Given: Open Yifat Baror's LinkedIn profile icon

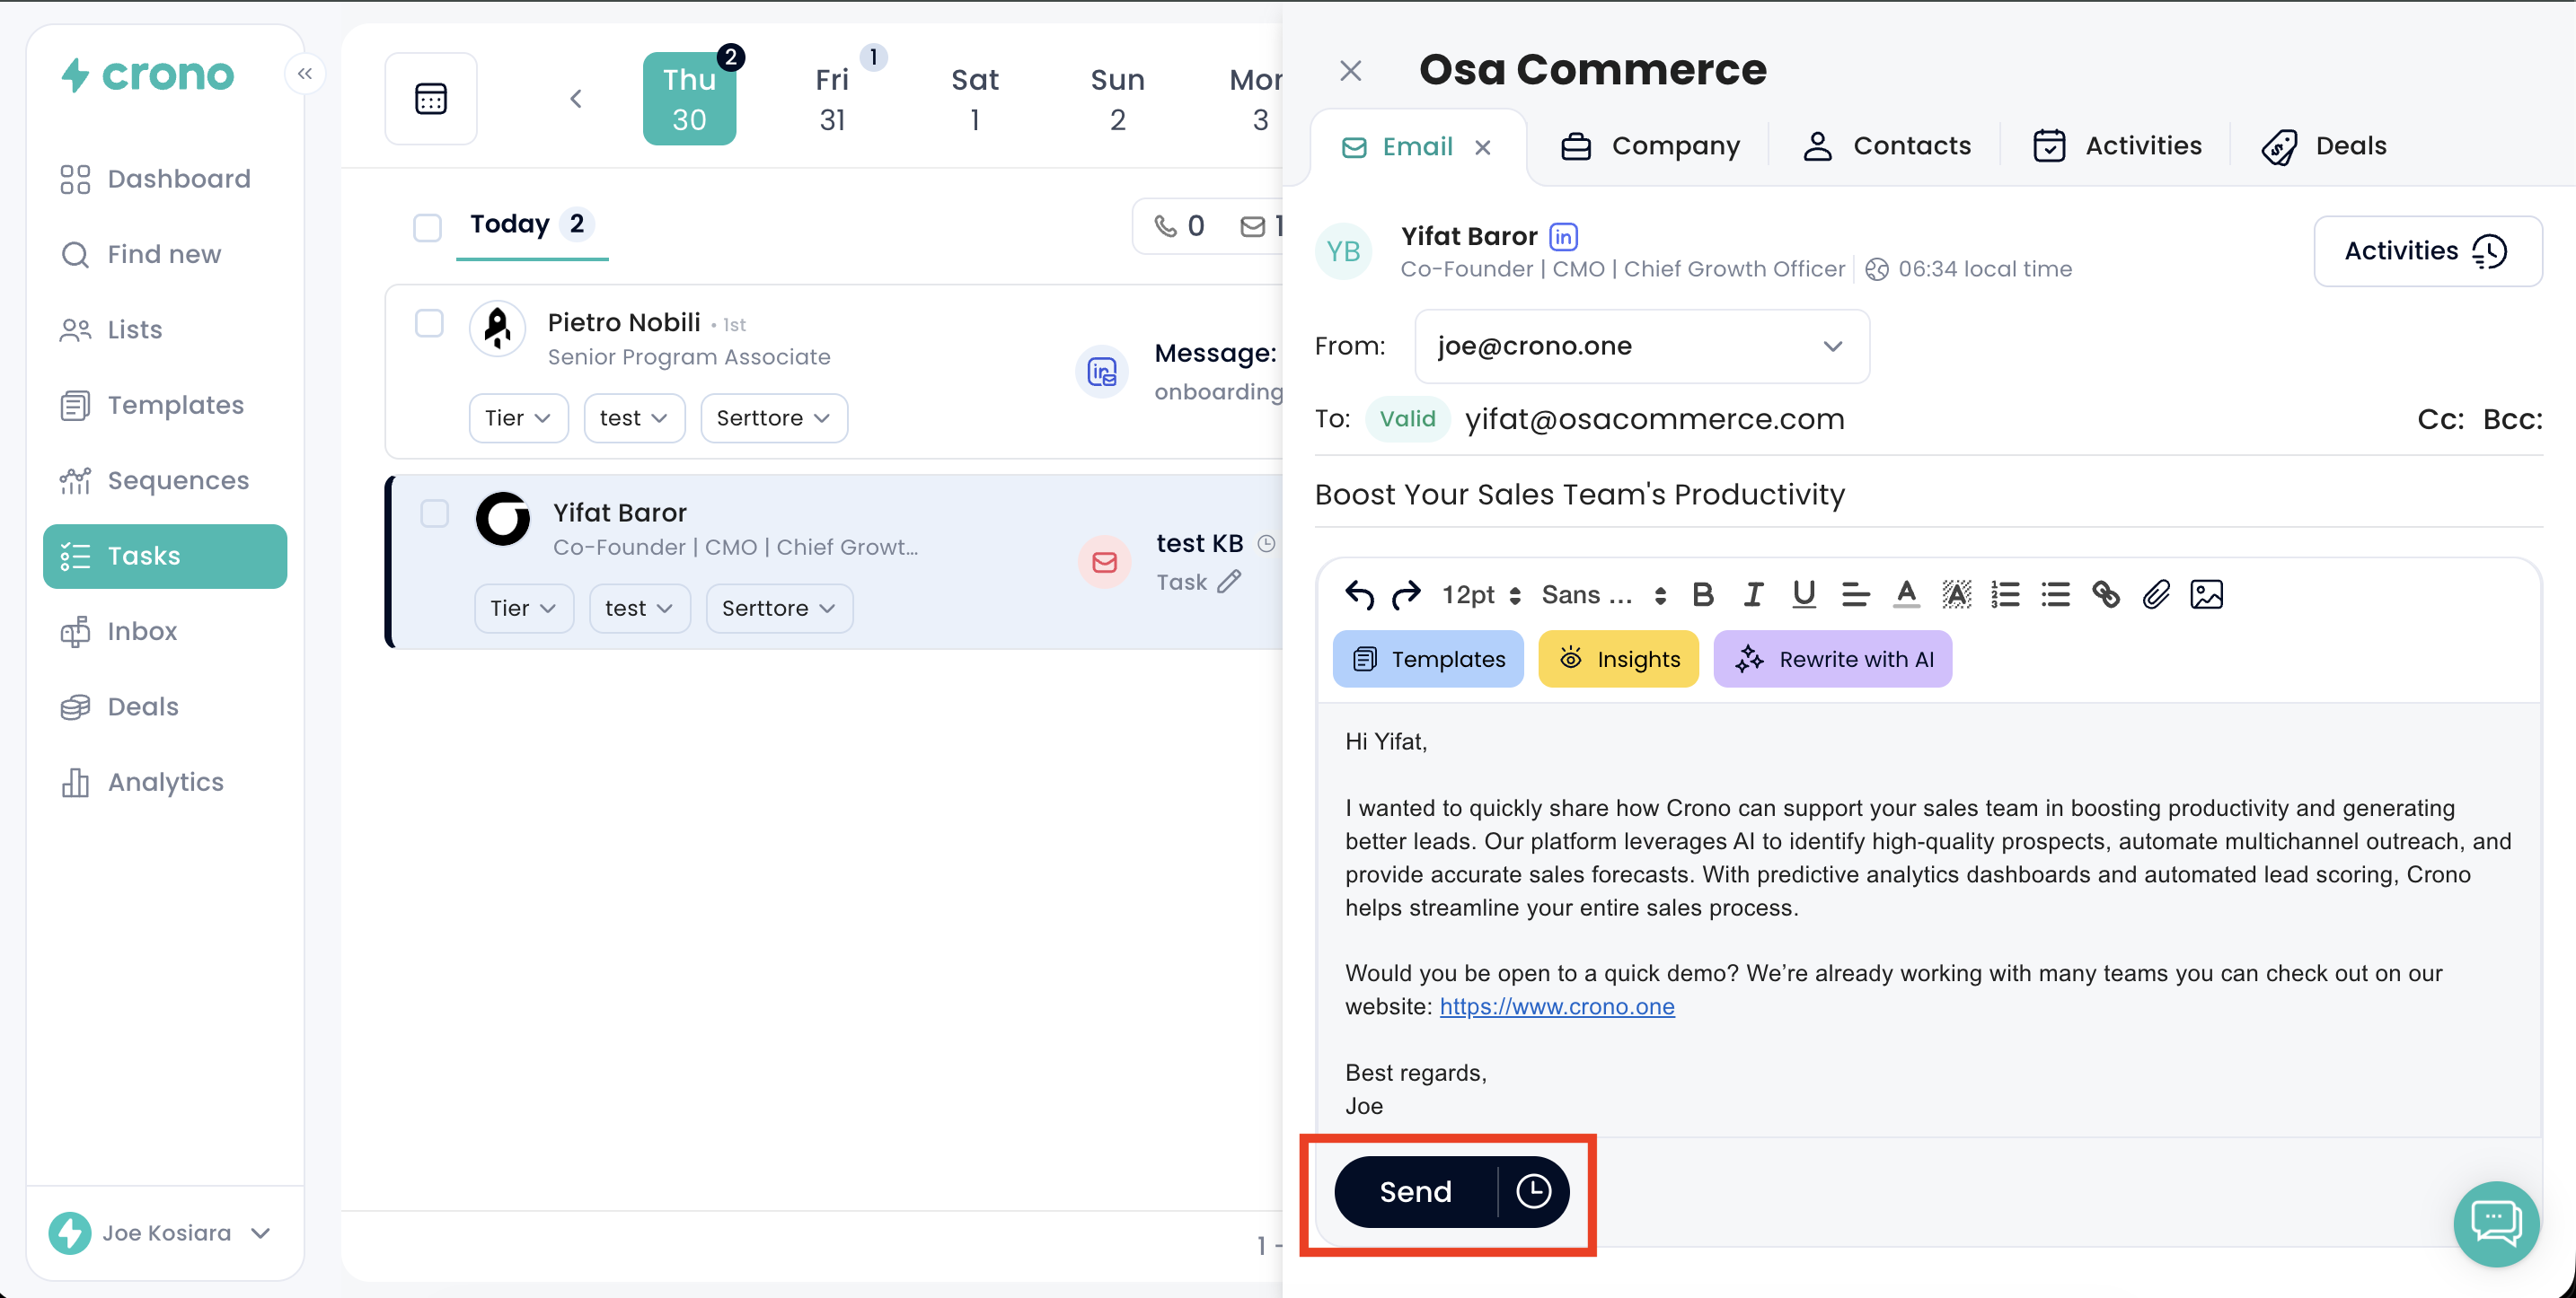Looking at the screenshot, I should pos(1563,237).
